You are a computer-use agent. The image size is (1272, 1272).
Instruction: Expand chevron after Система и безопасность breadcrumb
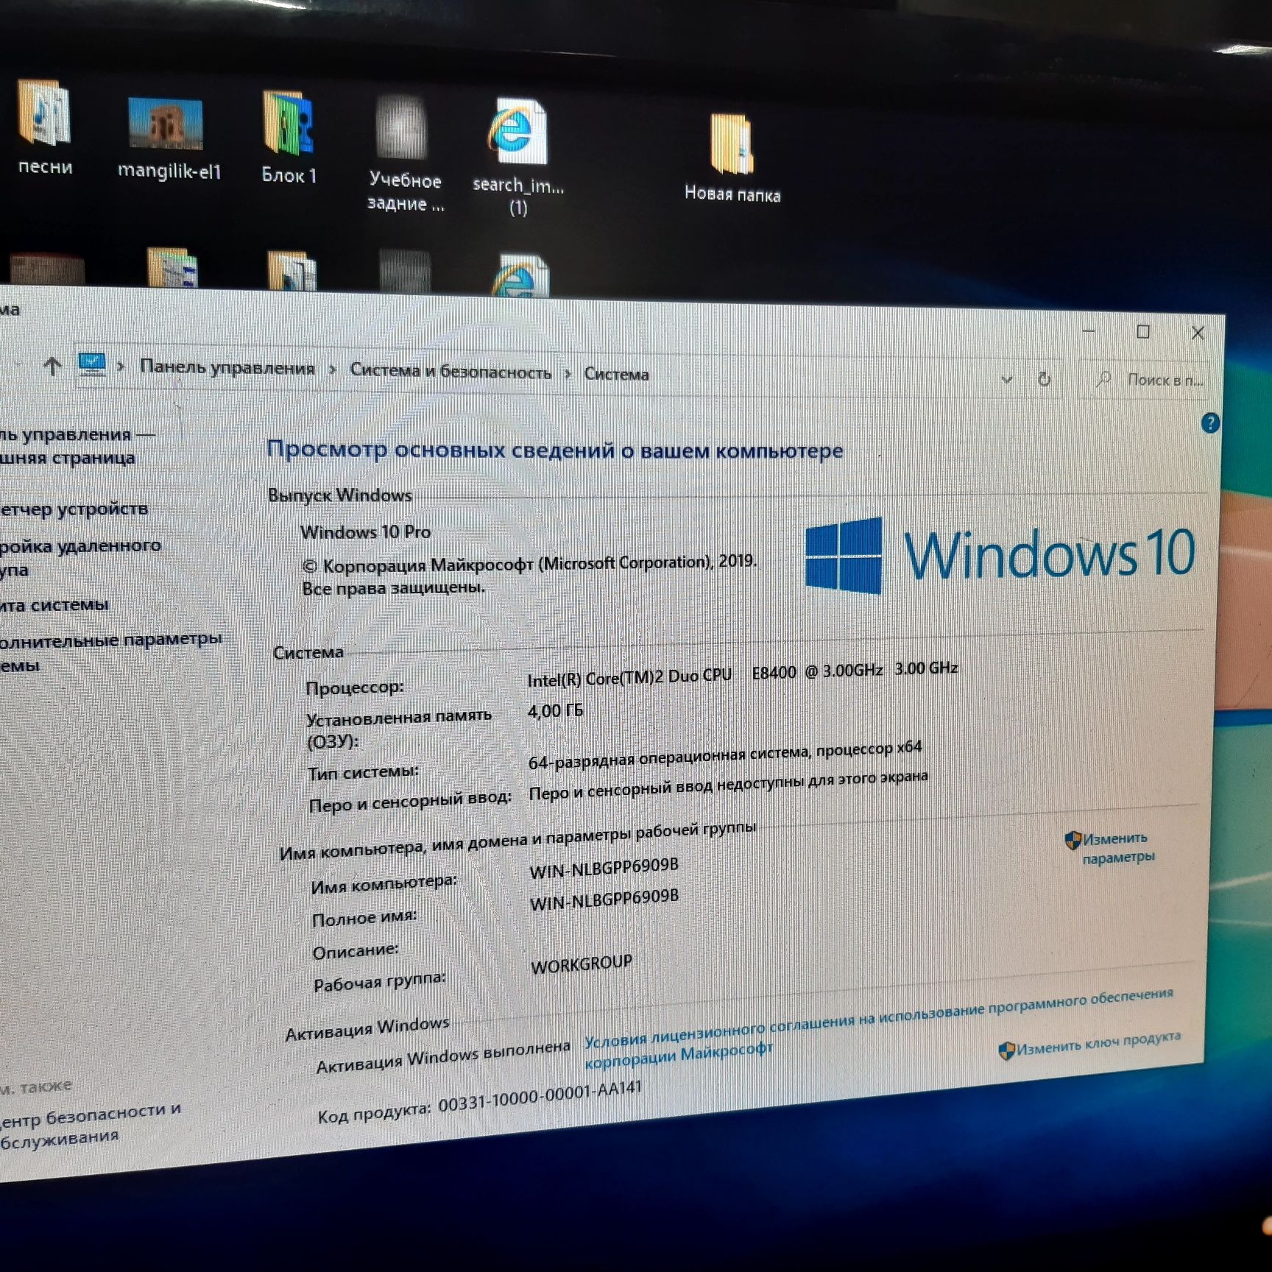pyautogui.click(x=568, y=373)
